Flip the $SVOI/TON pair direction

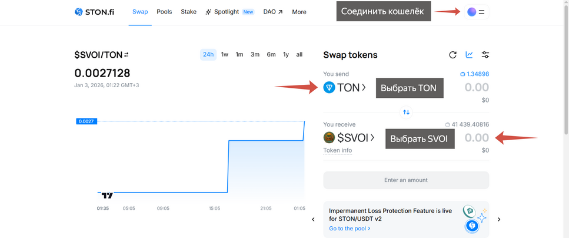click(x=127, y=55)
